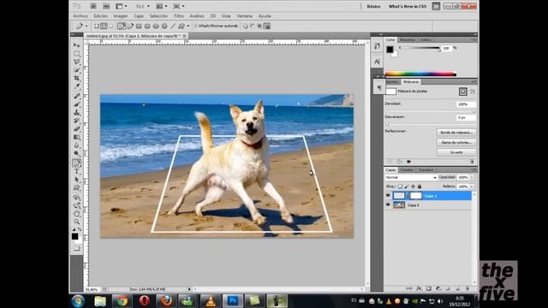This screenshot has height=308, width=548.
Task: Toggle lock position in Capas panel
Action: [413, 187]
